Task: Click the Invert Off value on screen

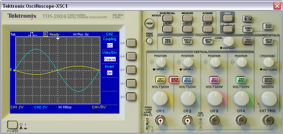Action: tap(110, 73)
